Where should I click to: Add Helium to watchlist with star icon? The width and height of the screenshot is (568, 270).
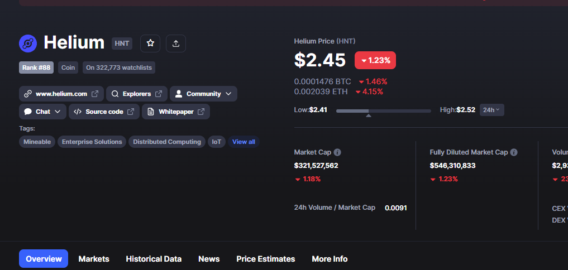tap(150, 44)
